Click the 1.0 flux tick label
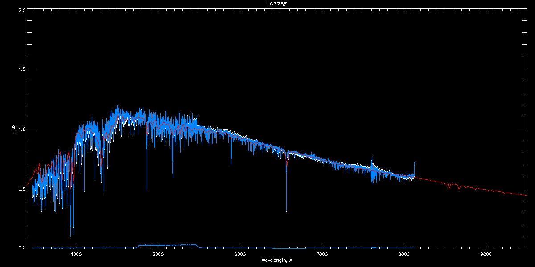Viewport: 535px width, 267px height. coord(21,129)
